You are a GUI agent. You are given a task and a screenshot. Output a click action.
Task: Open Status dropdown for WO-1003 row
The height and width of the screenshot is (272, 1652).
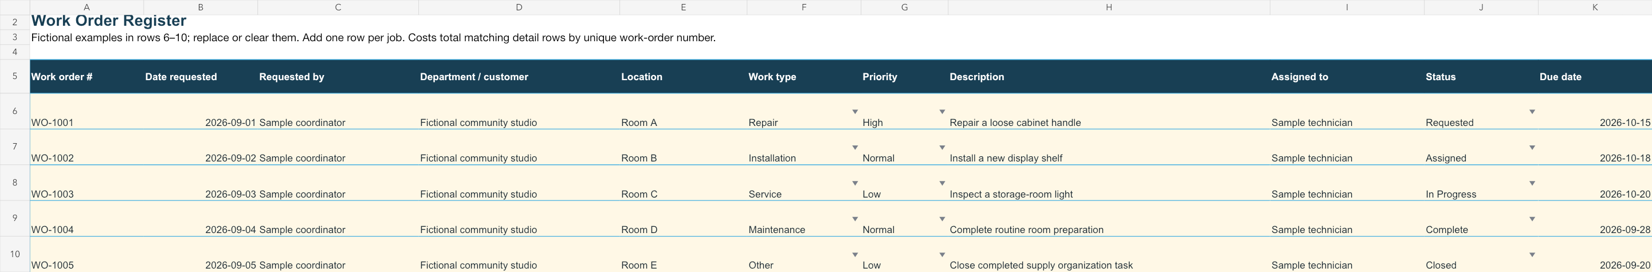[1532, 183]
